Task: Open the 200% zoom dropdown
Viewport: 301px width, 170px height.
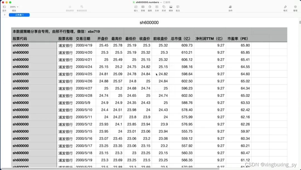Action: (x=14, y=7)
